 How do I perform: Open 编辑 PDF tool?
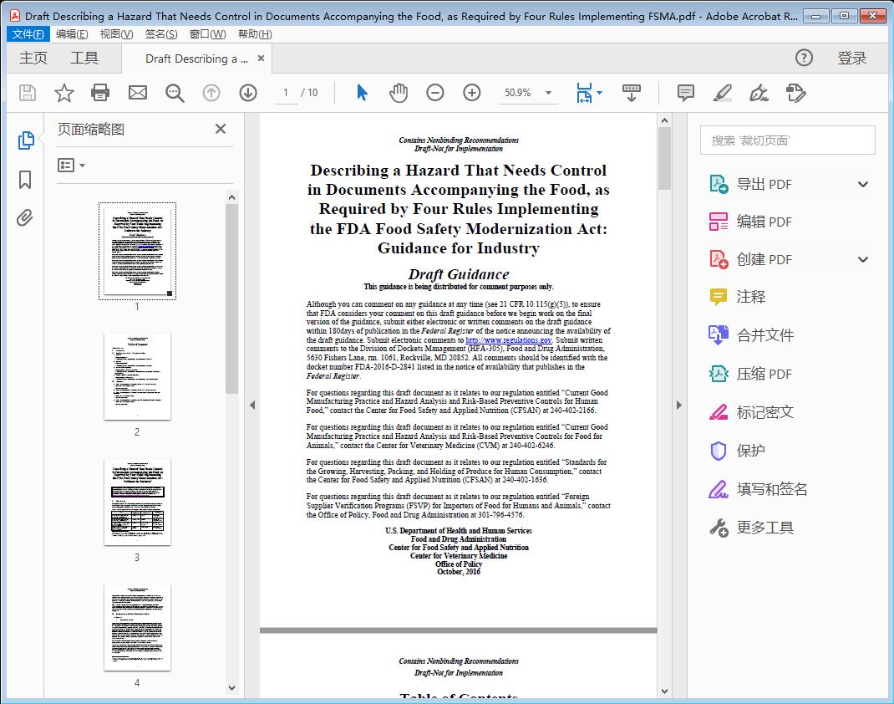point(751,222)
